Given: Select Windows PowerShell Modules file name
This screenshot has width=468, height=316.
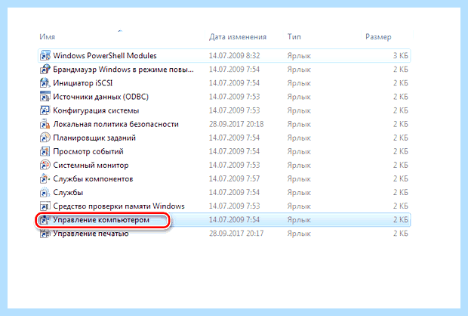Looking at the screenshot, I should 105,56.
